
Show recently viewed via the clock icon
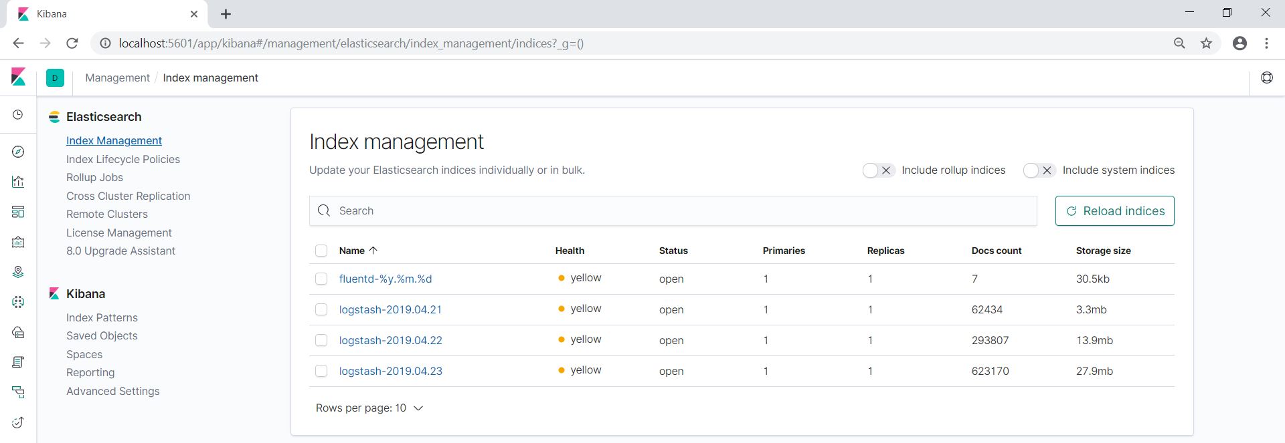tap(18, 115)
